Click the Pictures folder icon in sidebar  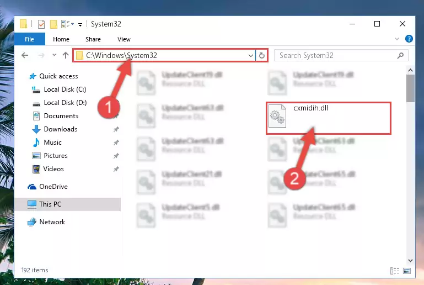(x=36, y=156)
